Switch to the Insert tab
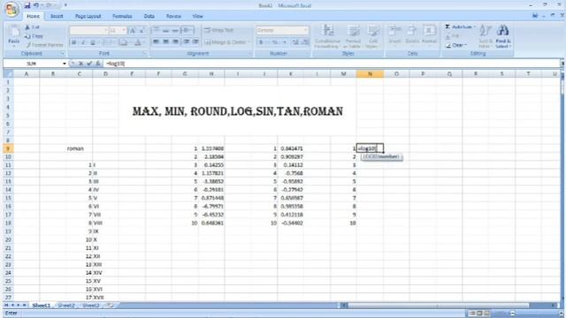The height and width of the screenshot is (318, 566). pos(57,16)
